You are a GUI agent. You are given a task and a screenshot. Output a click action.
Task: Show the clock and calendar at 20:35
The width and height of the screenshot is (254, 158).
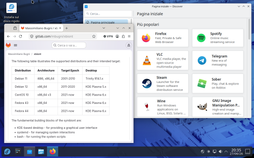click(x=236, y=152)
